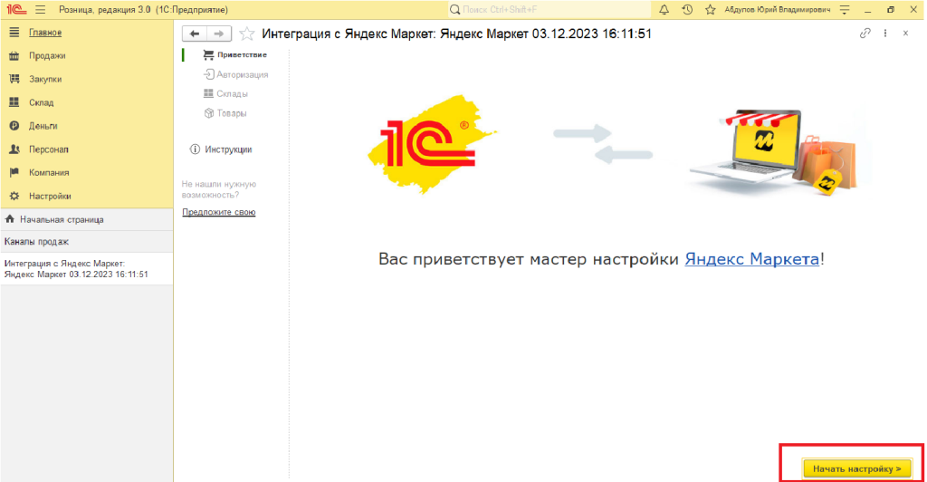Select the Товары wizard step
This screenshot has height=482, width=927.
pyautogui.click(x=231, y=113)
